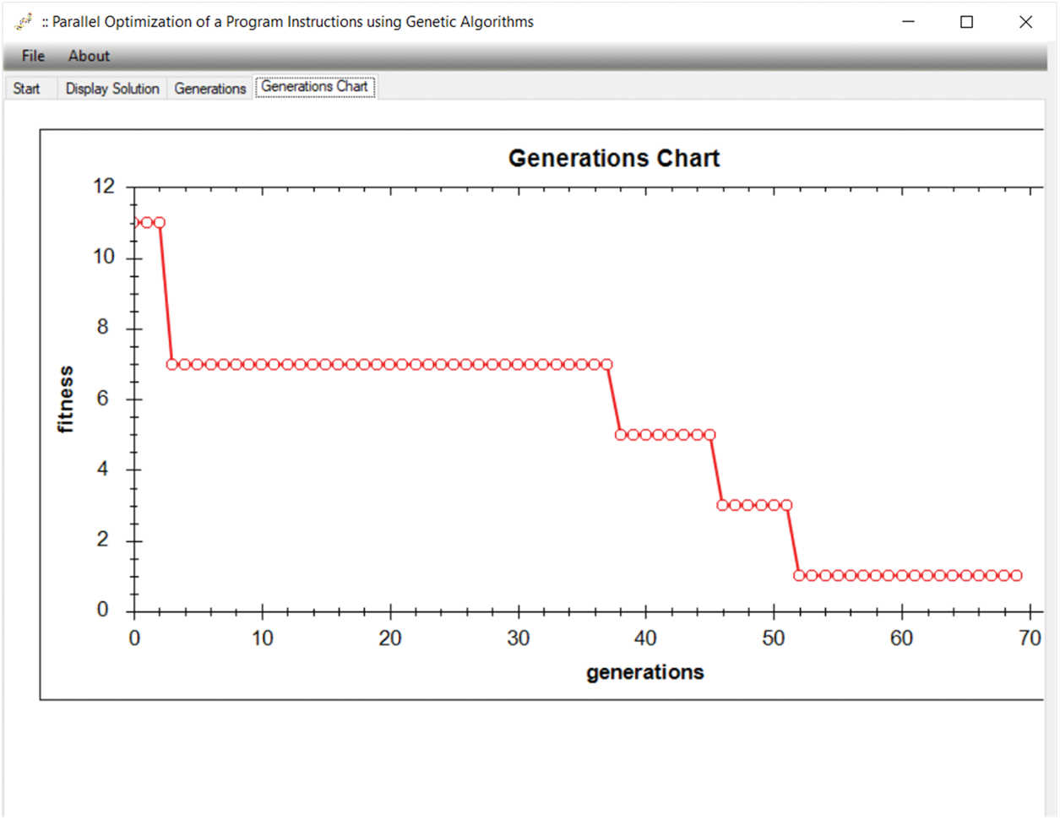Open the About menu
Image resolution: width=1060 pixels, height=820 pixels.
89,56
